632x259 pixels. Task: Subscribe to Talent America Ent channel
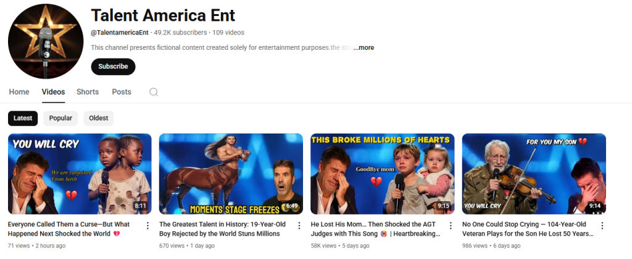[114, 66]
